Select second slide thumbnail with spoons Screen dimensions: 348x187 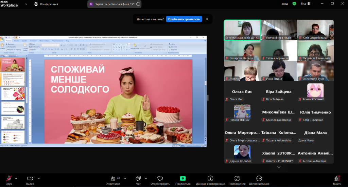pos(13,79)
